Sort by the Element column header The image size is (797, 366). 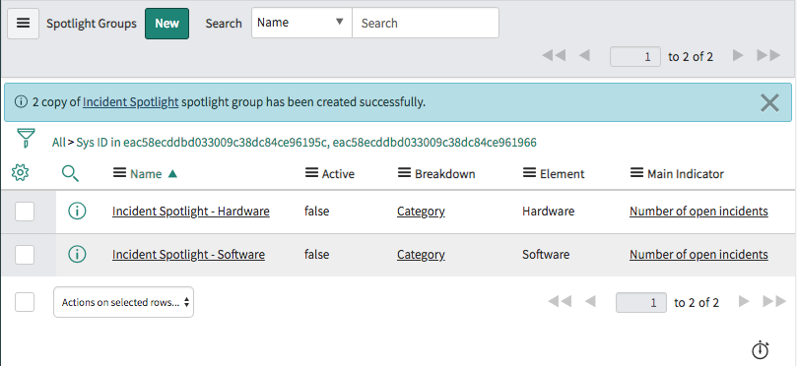tap(563, 174)
